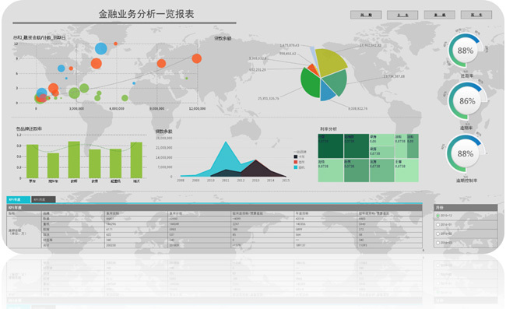Toggle the red legend swatch of the area chart
The width and height of the screenshot is (506, 309).
(295, 162)
